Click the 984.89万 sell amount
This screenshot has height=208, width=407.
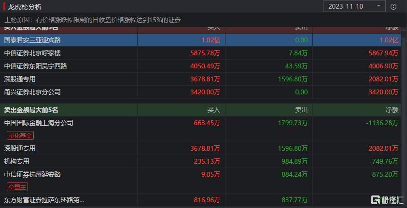(295, 161)
